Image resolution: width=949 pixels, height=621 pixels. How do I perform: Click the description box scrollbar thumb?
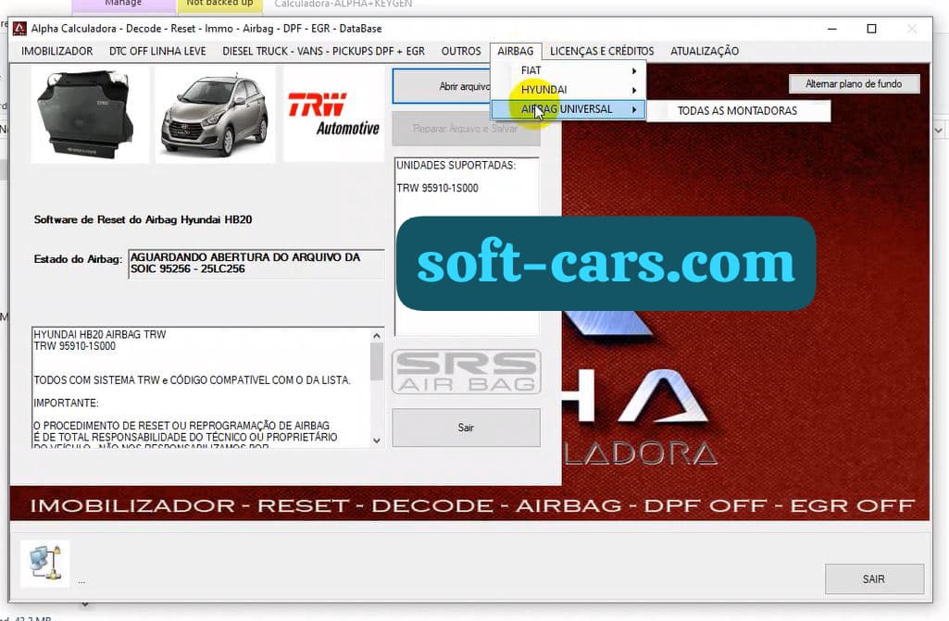coord(377,361)
